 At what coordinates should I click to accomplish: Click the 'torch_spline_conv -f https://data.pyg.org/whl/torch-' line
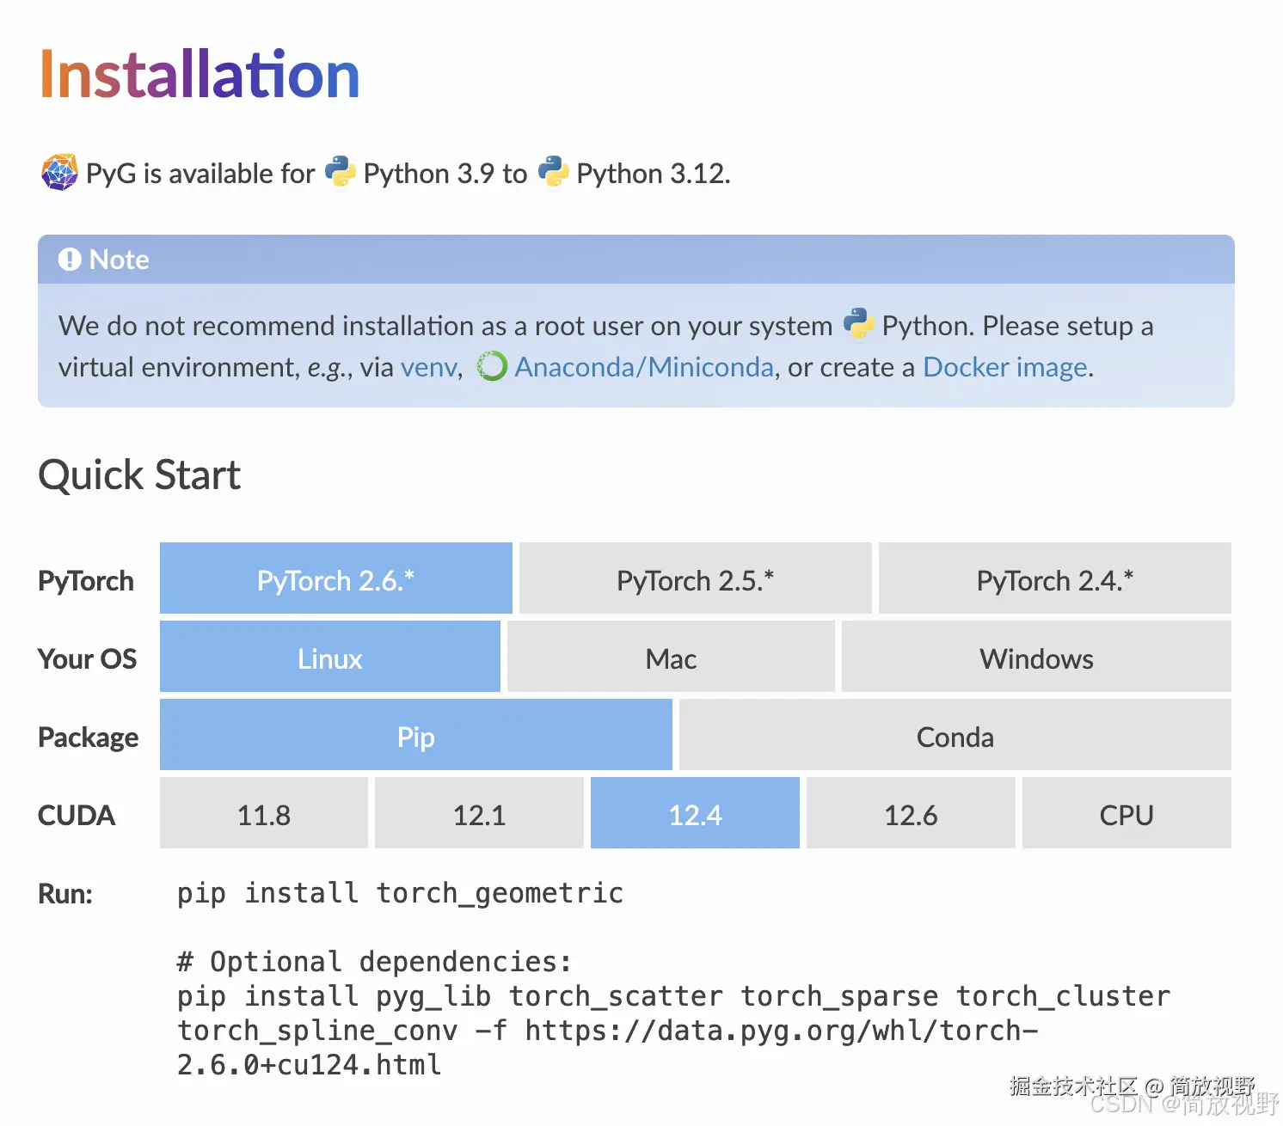coord(607,1031)
